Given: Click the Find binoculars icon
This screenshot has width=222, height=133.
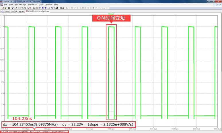Looking at the screenshot, I should click(57, 8).
